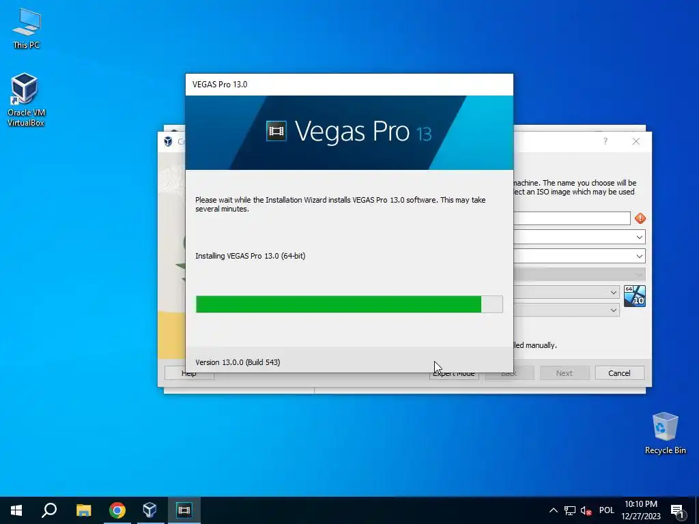
Task: Click Next in VirtualBox dialog
Action: (565, 373)
